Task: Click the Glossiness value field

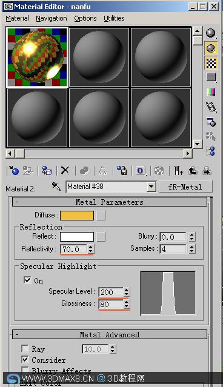Action: (x=111, y=304)
